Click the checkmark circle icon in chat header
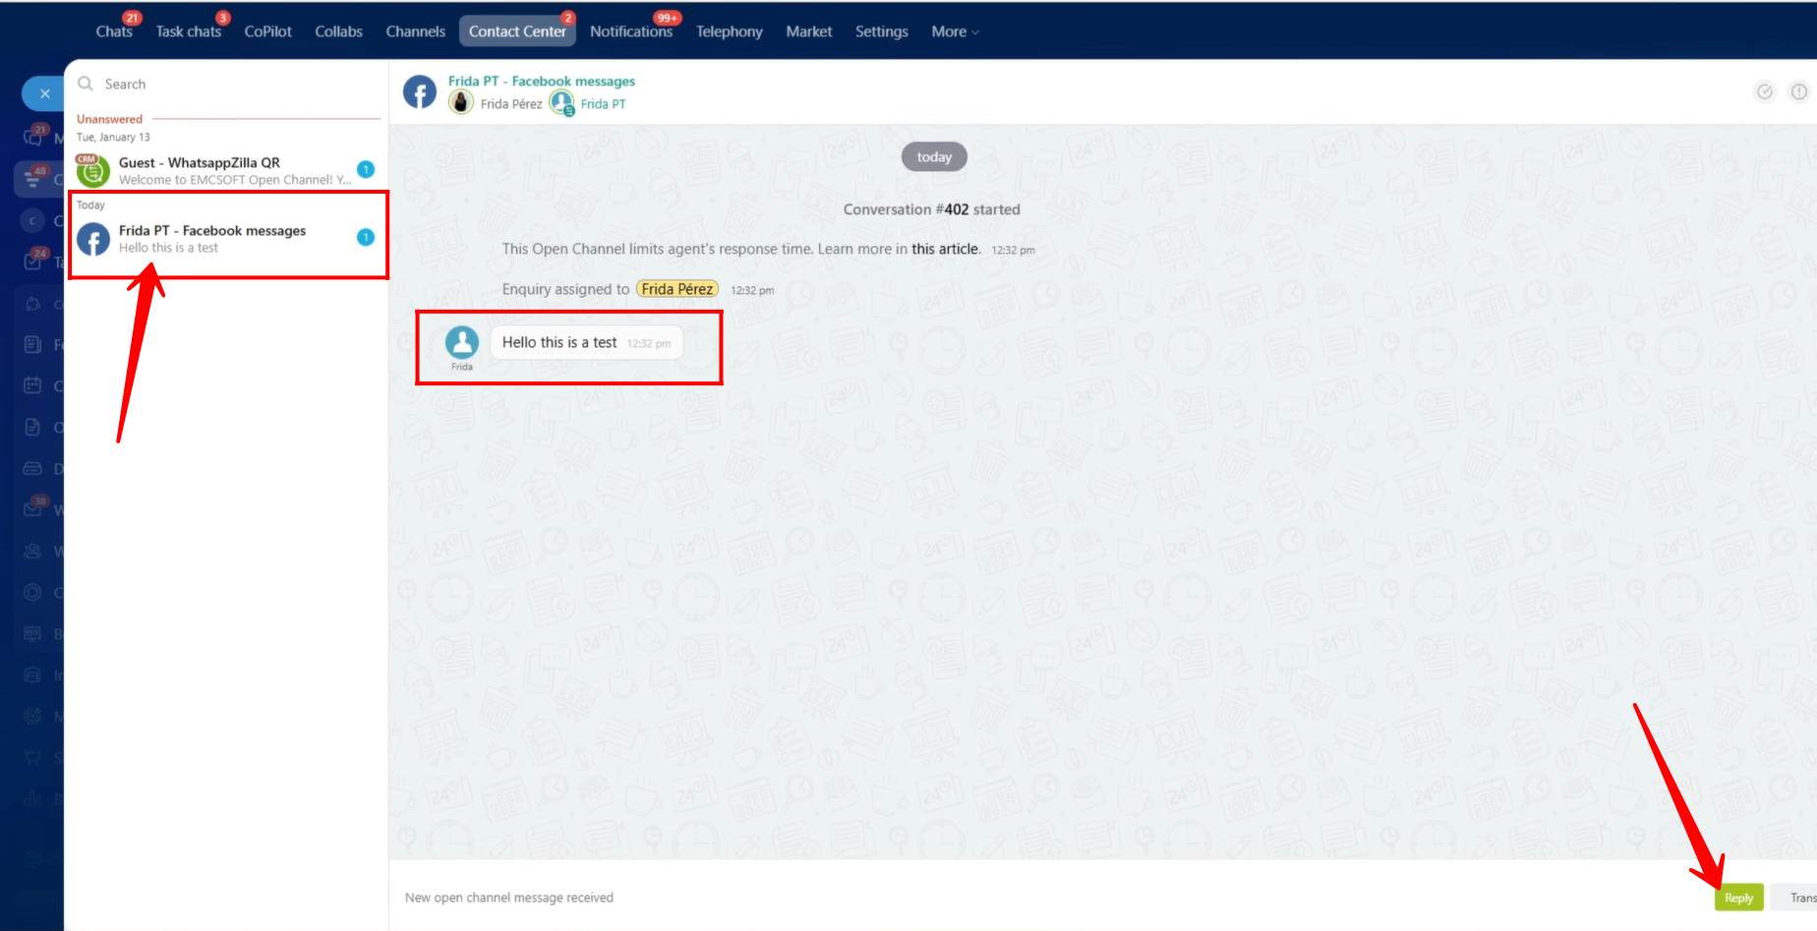This screenshot has height=931, width=1817. click(1765, 91)
